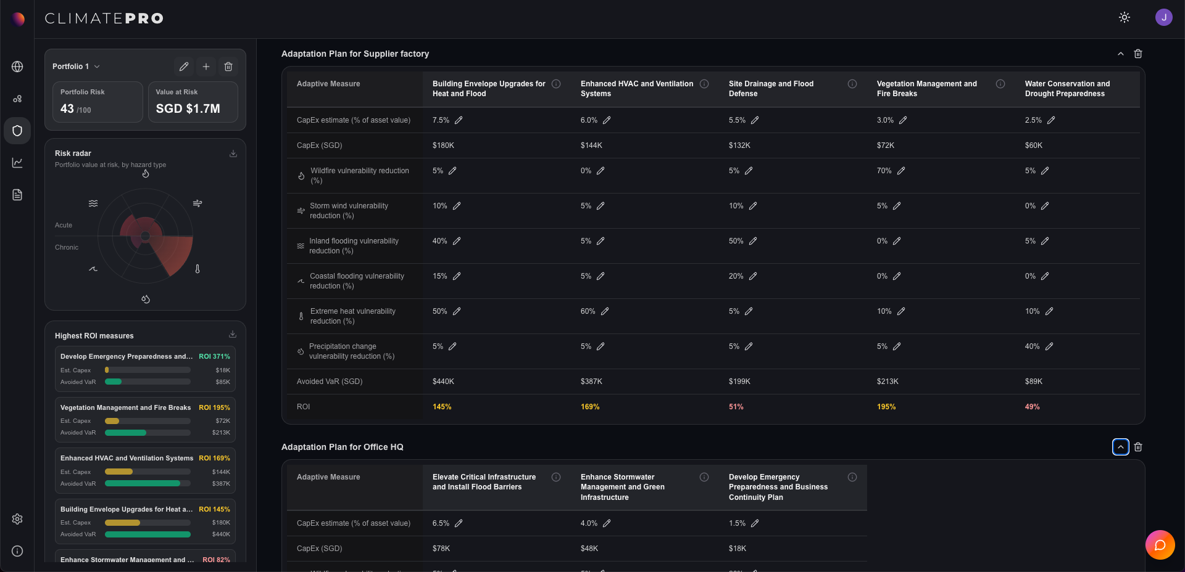Open settings from the sidebar gear

coord(17,519)
